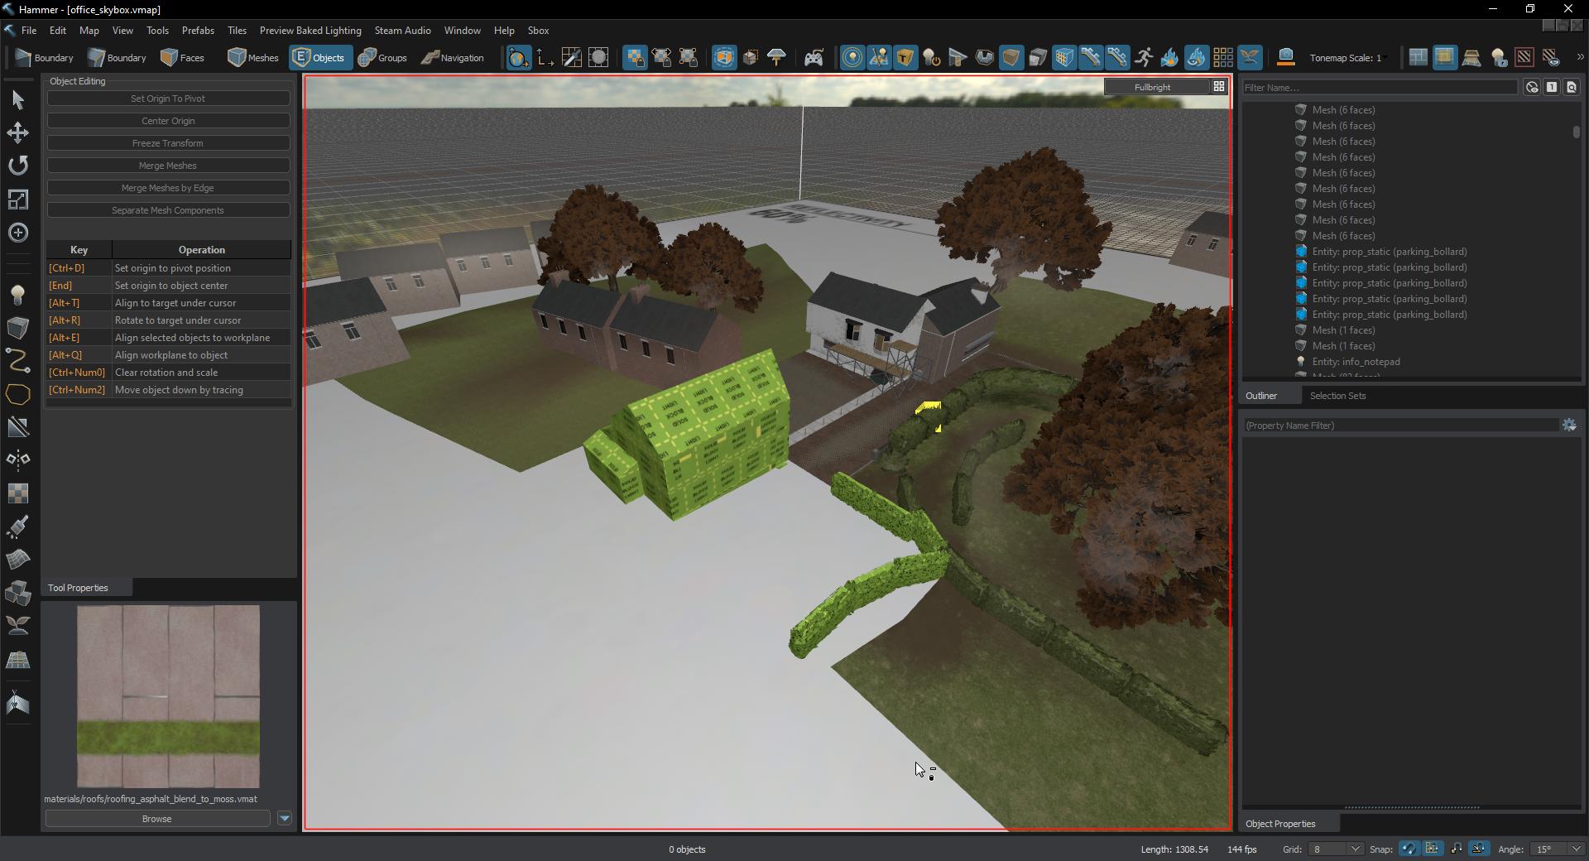The height and width of the screenshot is (861, 1589).
Task: Select the Scale tool
Action: pyautogui.click(x=17, y=200)
